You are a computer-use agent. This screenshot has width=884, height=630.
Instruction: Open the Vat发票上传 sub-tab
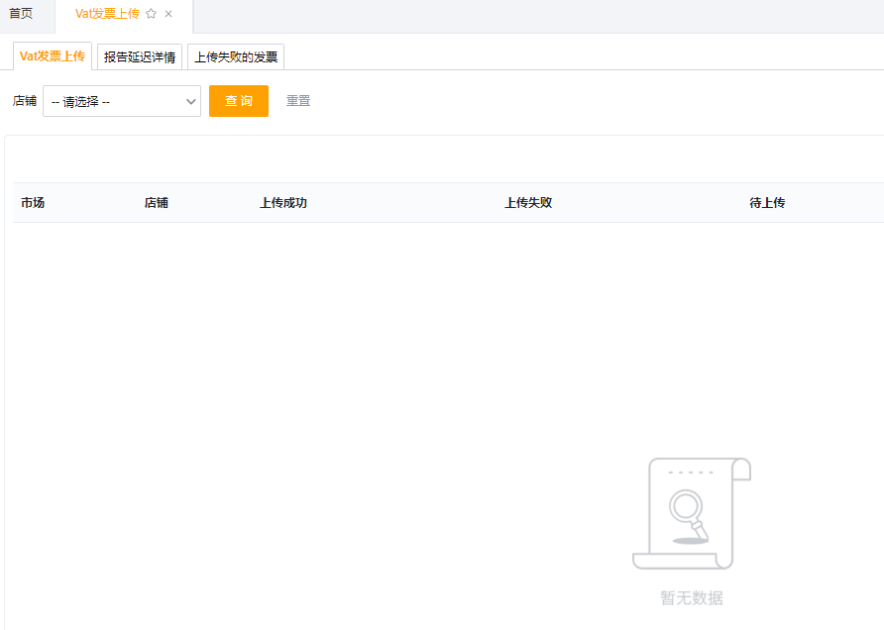tap(52, 56)
